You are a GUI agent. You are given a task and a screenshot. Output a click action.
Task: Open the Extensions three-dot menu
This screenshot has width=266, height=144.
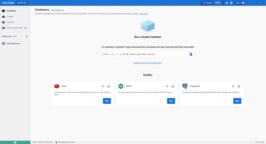coord(26,36)
